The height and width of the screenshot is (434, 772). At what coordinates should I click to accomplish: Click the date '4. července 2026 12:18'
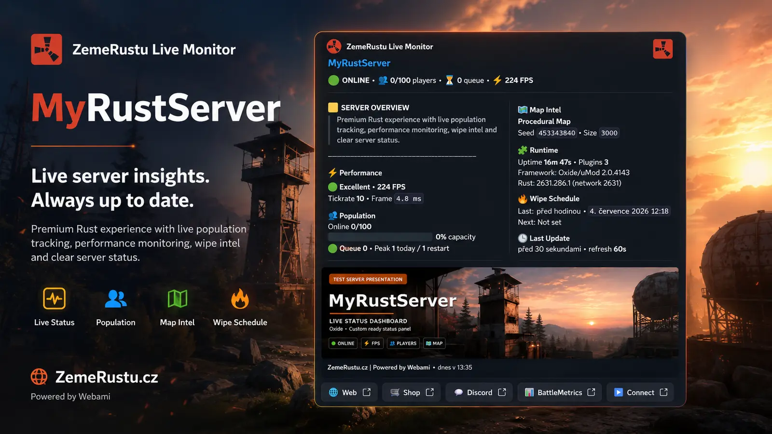629,211
